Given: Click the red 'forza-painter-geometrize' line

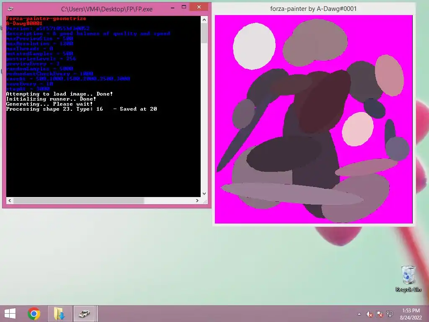Looking at the screenshot, I should 46,18.
